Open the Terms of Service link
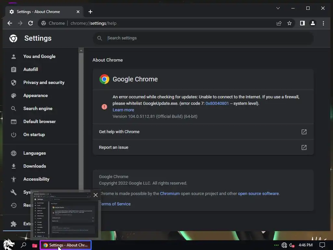 (115, 204)
